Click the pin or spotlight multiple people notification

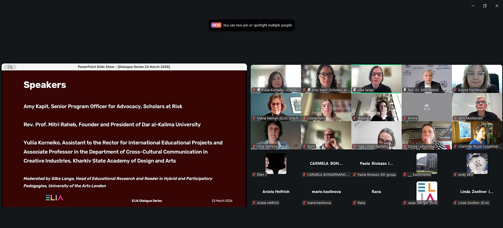(x=257, y=25)
